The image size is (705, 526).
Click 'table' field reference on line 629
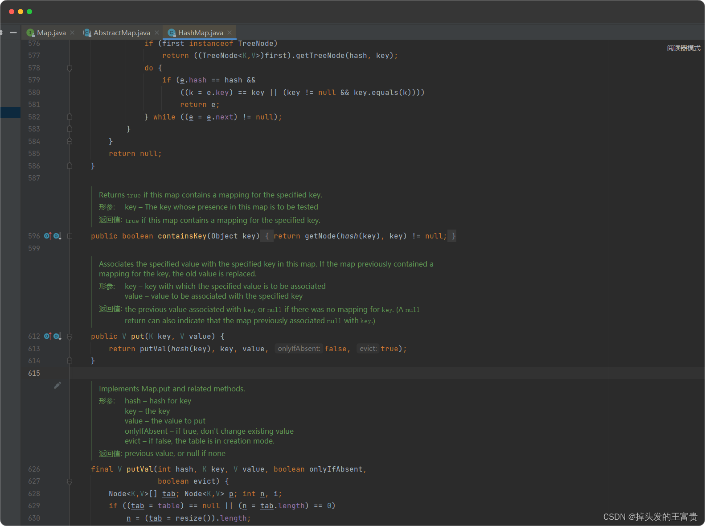pyautogui.click(x=169, y=505)
